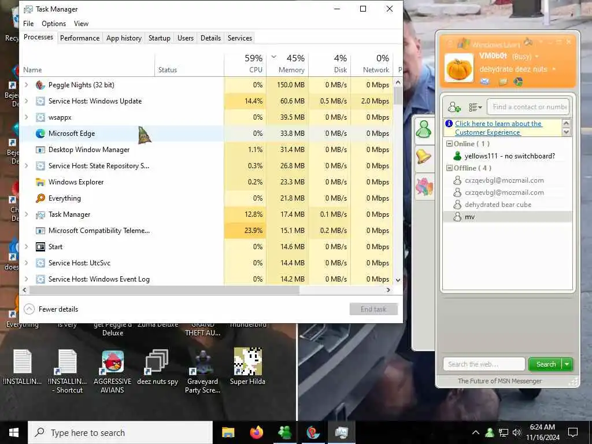Image resolution: width=592 pixels, height=444 pixels.
Task: Click the add contact icon in Messenger
Action: (454, 107)
